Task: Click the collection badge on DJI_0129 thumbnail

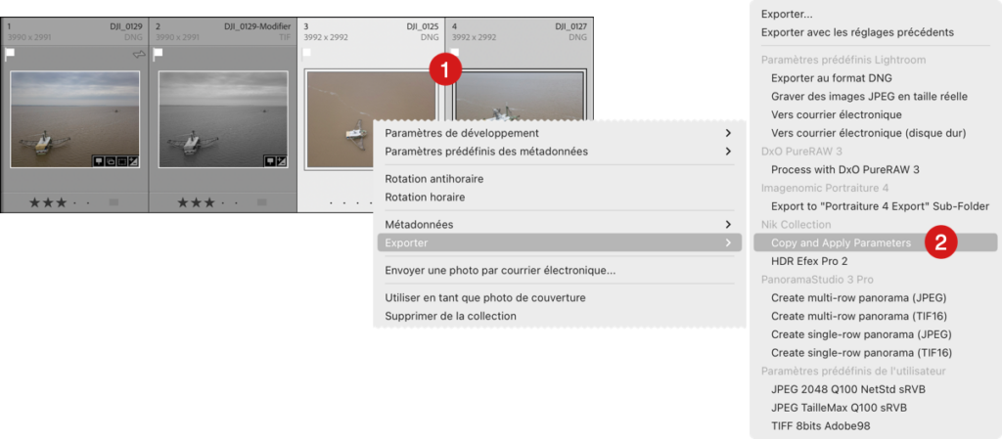Action: click(111, 160)
